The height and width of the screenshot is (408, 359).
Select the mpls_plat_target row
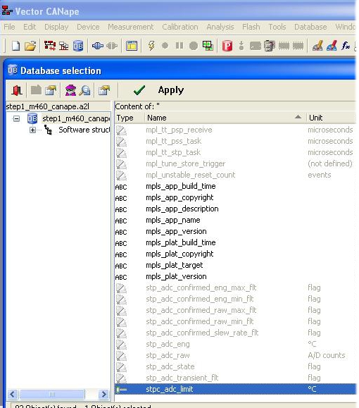235,265
